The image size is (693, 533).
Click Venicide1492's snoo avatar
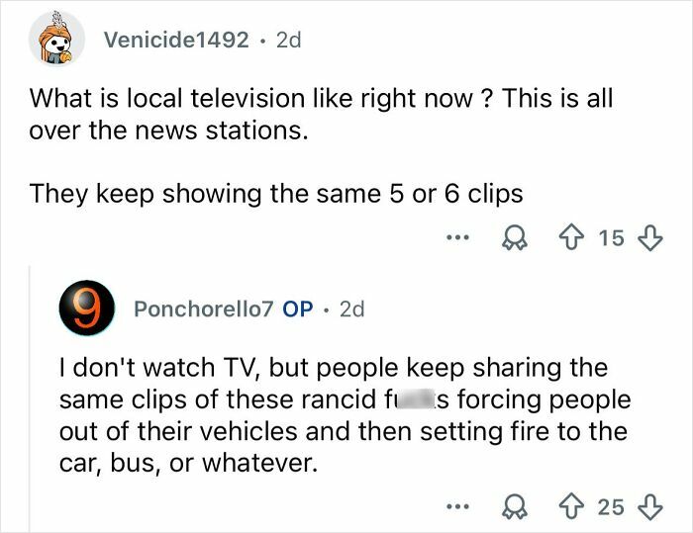click(x=53, y=40)
